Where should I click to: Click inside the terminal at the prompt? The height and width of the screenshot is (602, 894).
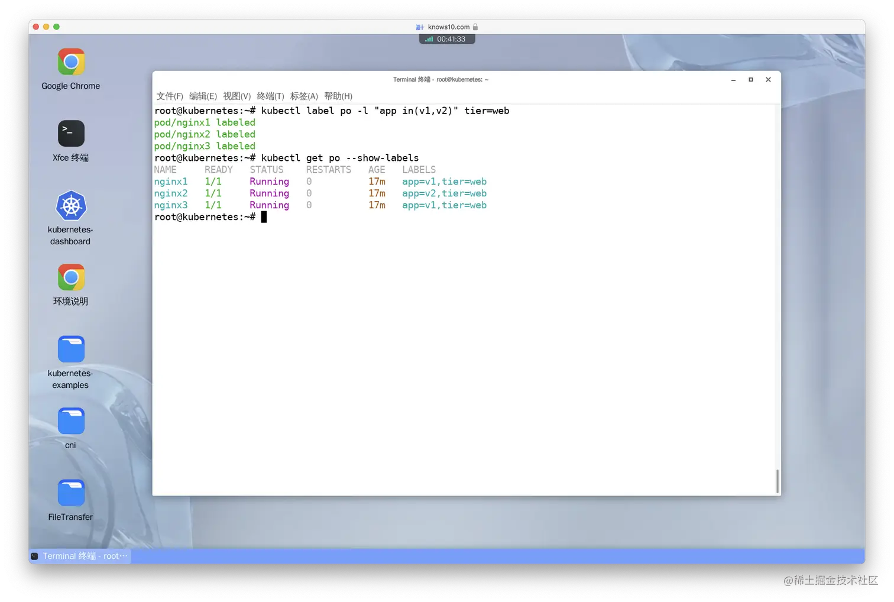point(264,216)
